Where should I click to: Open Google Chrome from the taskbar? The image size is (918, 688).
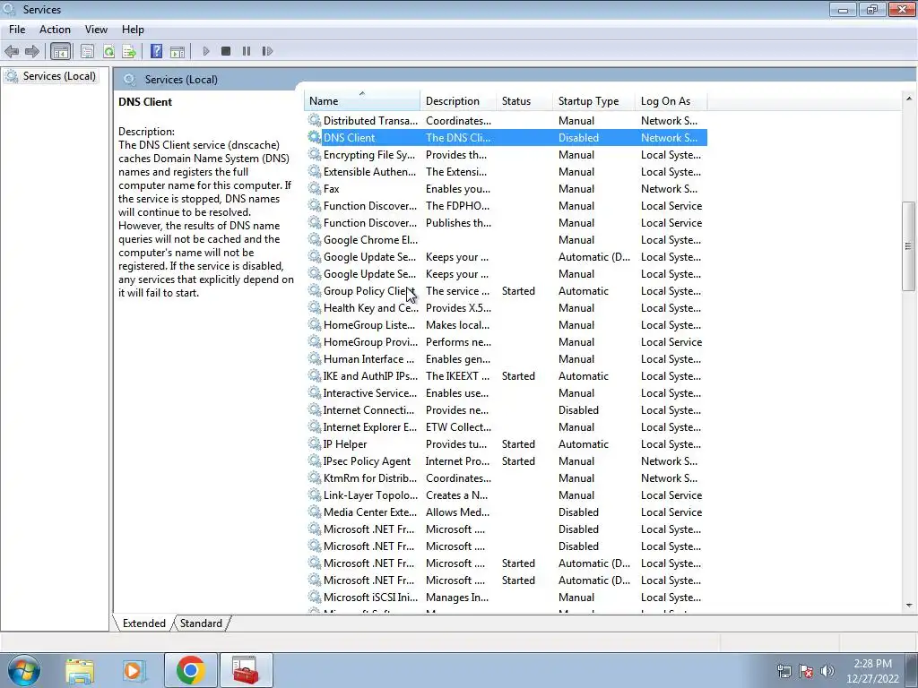tap(190, 670)
